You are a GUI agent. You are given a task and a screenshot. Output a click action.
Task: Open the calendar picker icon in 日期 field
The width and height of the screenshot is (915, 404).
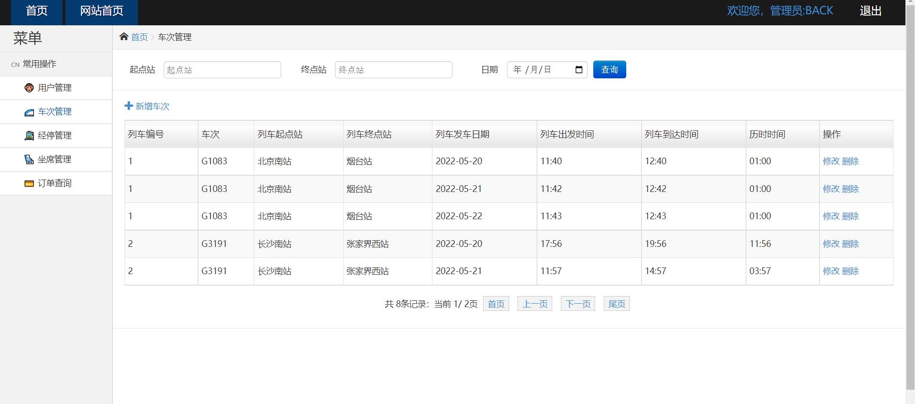pos(579,70)
